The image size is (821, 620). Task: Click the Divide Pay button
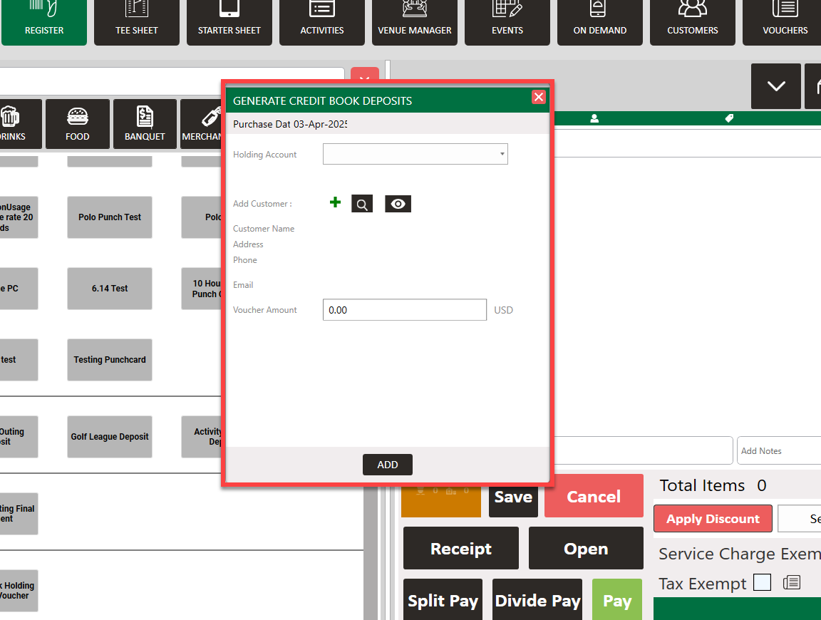[x=538, y=599]
